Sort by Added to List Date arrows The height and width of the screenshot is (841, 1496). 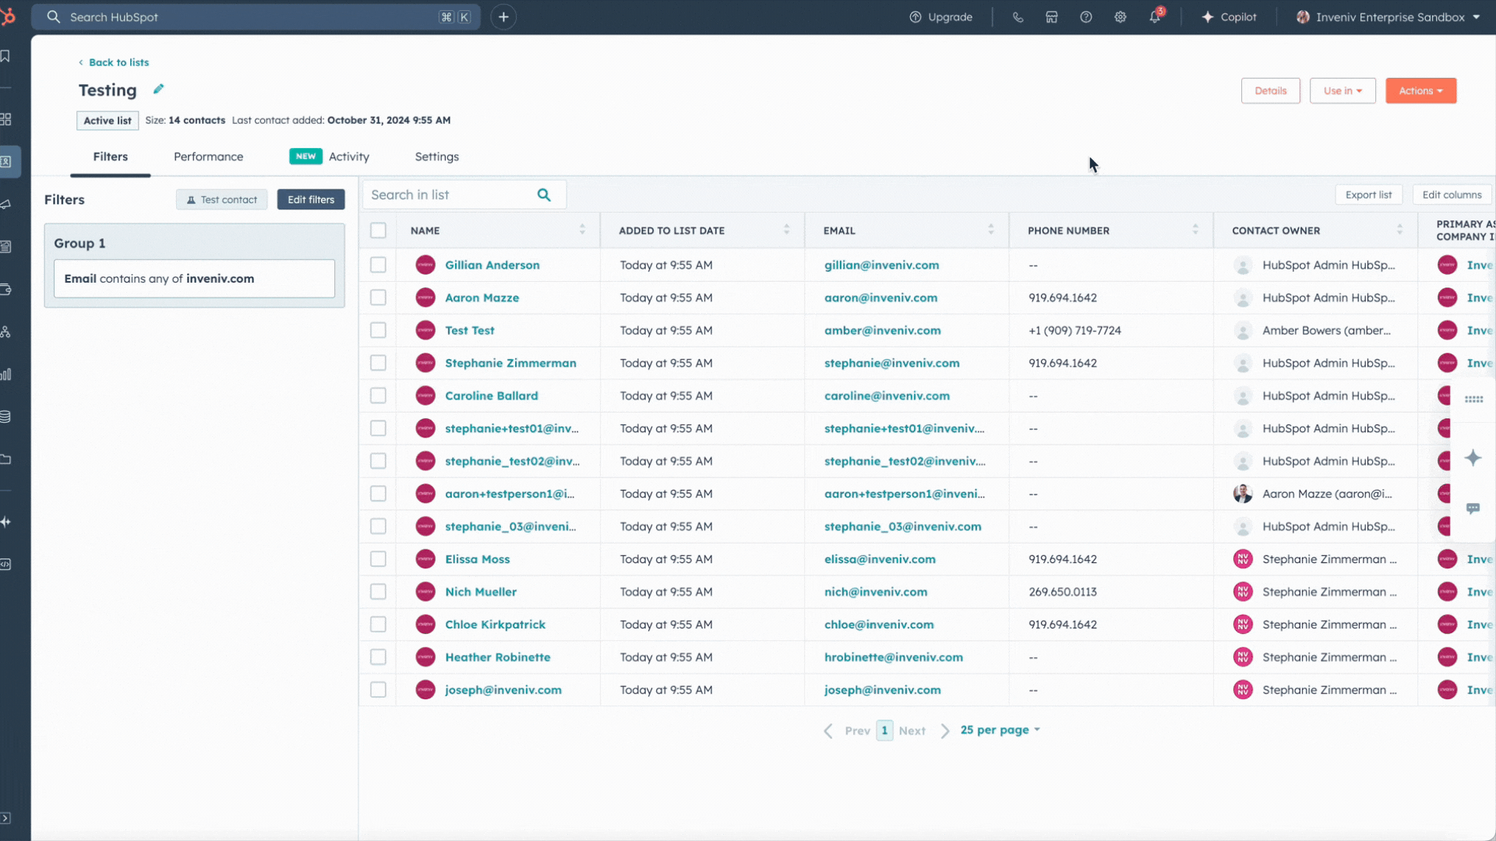tap(786, 230)
